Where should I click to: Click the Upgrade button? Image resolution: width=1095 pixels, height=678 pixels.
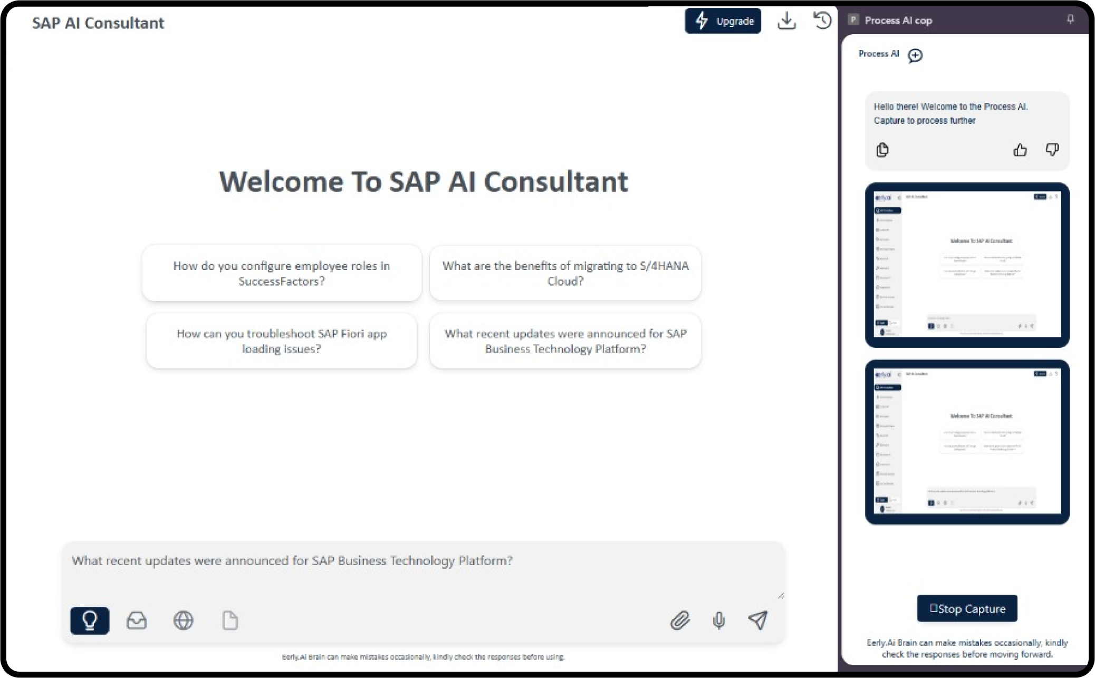(x=723, y=21)
